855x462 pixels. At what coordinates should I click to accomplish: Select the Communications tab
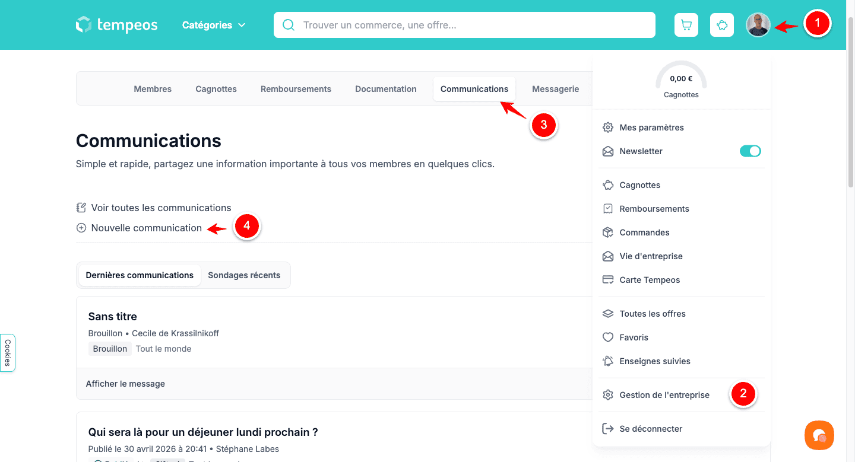coord(474,89)
